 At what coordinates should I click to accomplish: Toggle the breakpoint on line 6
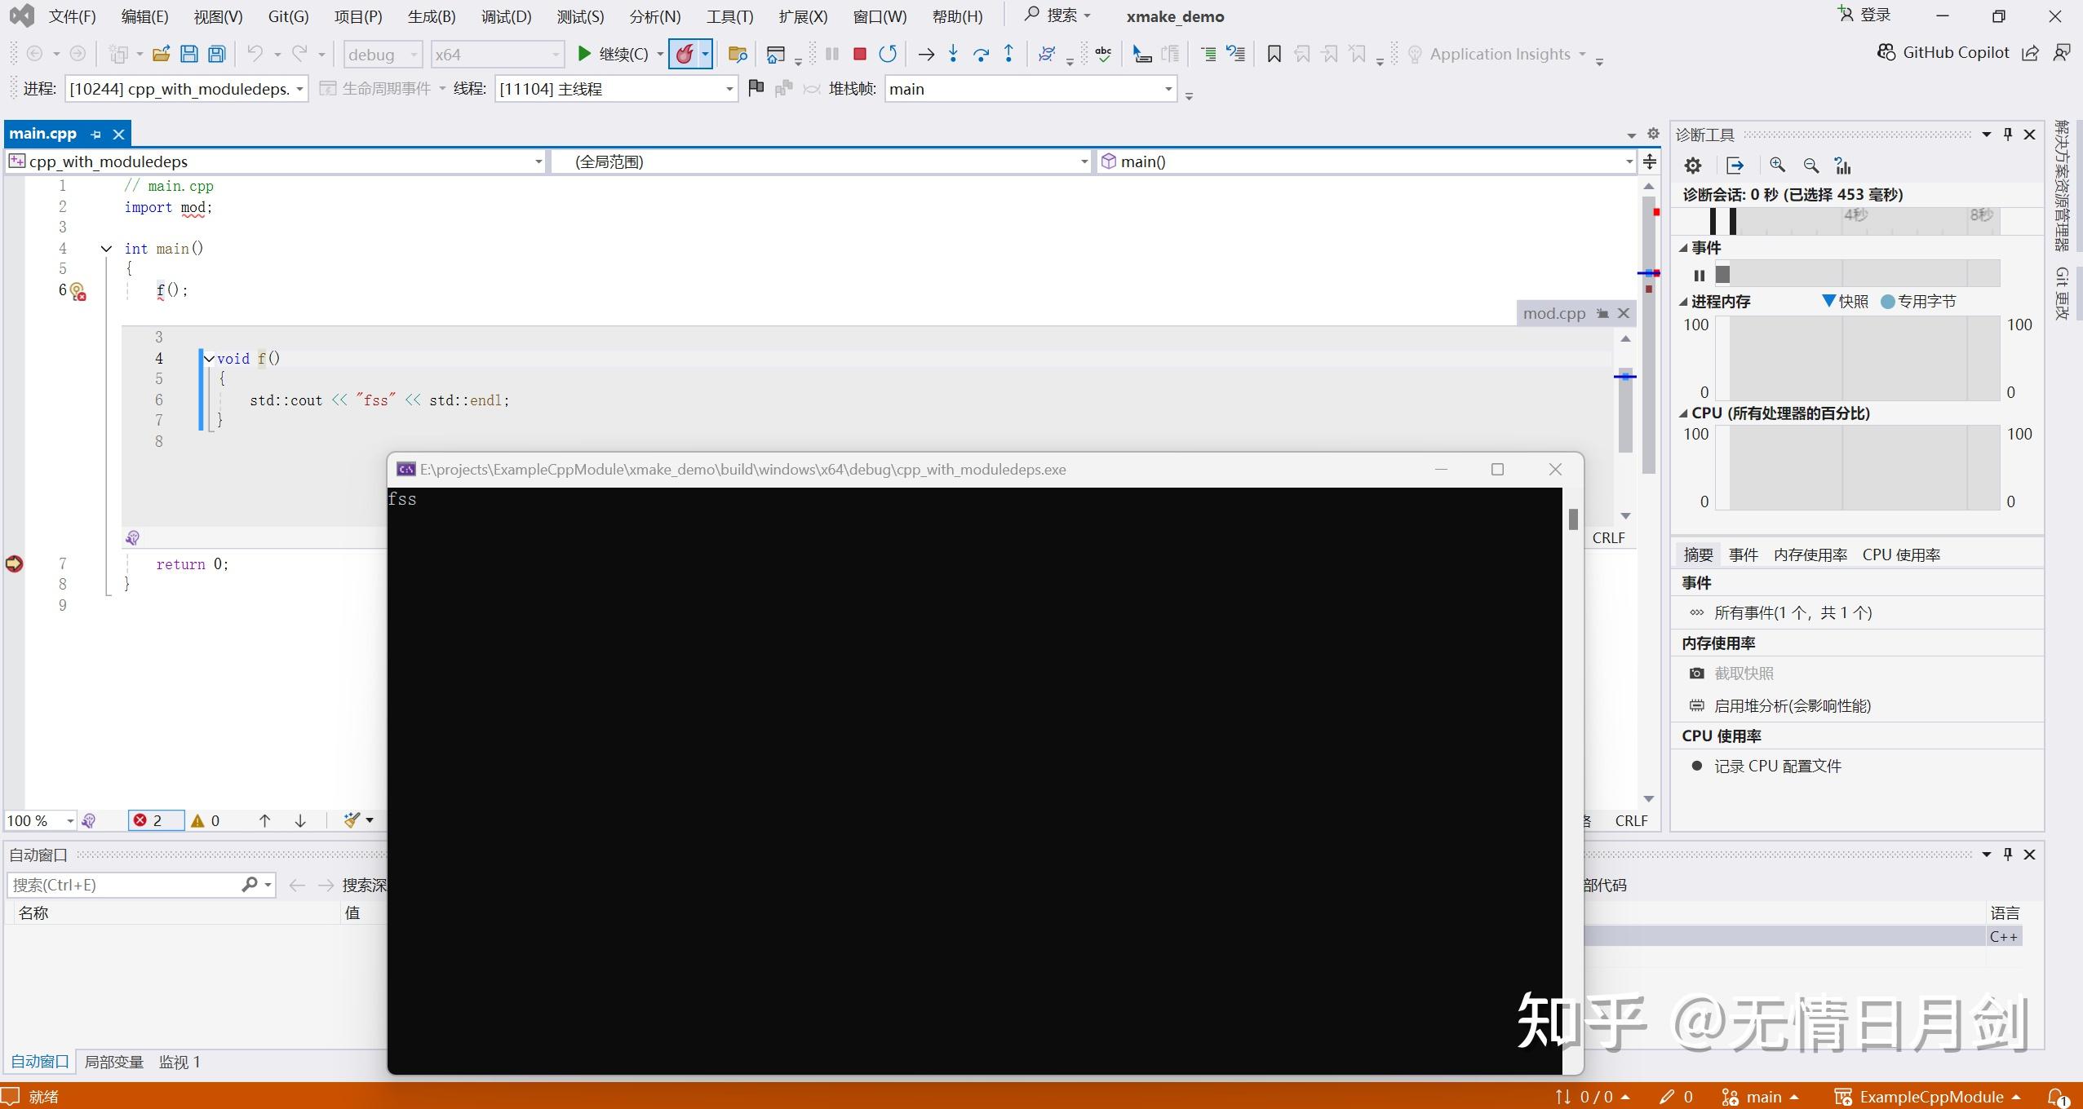point(78,290)
